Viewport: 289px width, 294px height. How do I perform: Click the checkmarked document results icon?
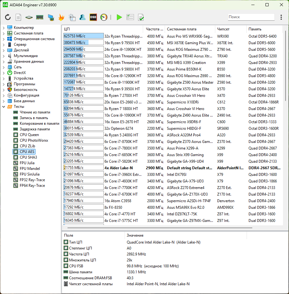(141, 17)
